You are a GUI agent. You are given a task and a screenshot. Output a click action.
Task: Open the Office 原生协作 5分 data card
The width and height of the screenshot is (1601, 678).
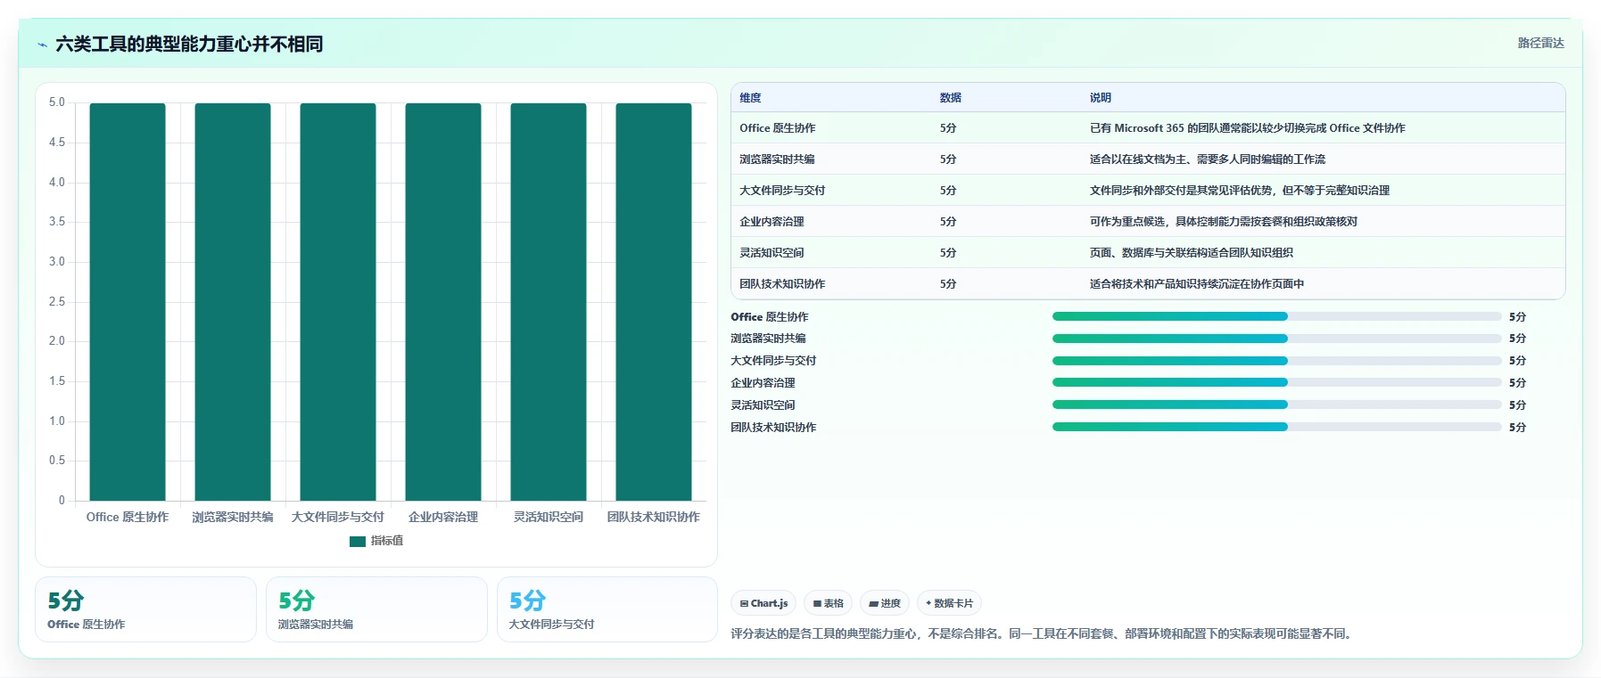click(x=145, y=609)
